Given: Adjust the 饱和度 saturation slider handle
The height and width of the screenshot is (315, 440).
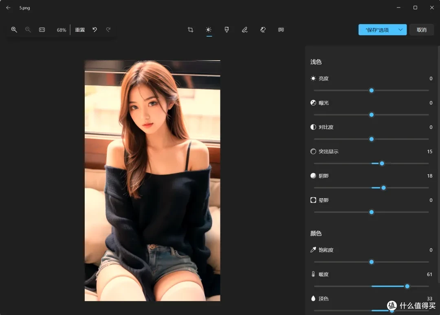Looking at the screenshot, I should pyautogui.click(x=372, y=262).
